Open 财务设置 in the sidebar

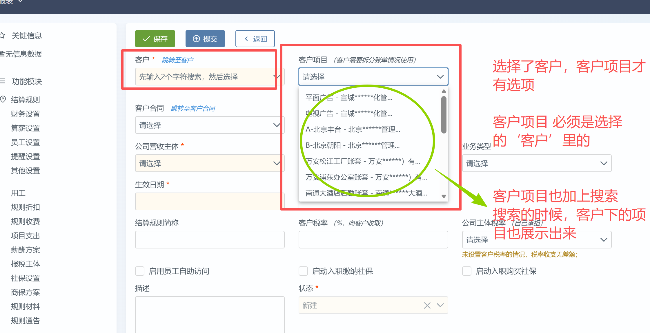click(26, 114)
